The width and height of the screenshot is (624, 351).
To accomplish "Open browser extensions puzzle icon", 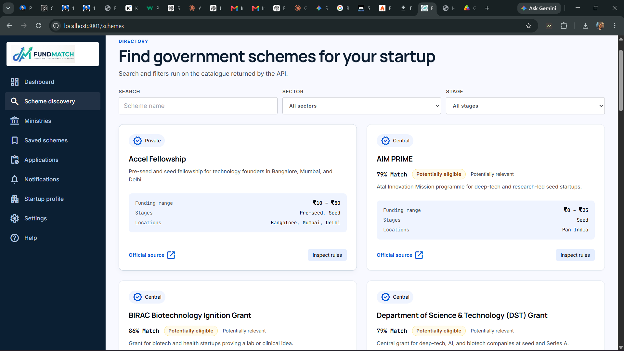I will (x=564, y=26).
